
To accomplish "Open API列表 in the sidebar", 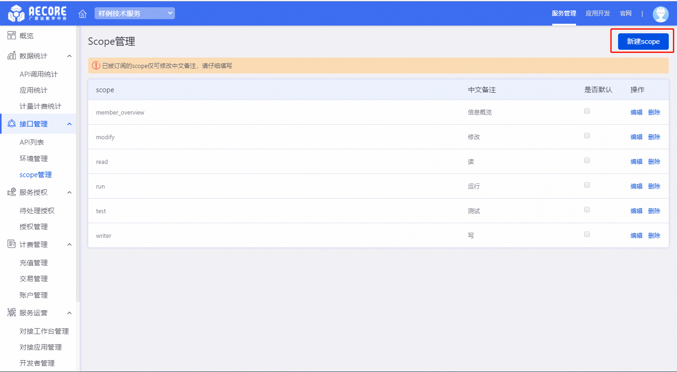I will 32,142.
